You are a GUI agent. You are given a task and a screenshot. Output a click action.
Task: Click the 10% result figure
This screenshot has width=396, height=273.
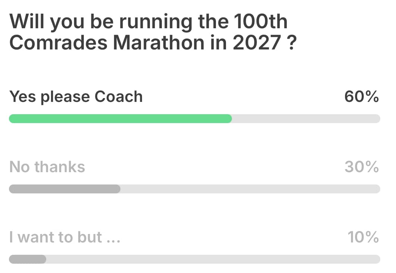[x=363, y=237]
